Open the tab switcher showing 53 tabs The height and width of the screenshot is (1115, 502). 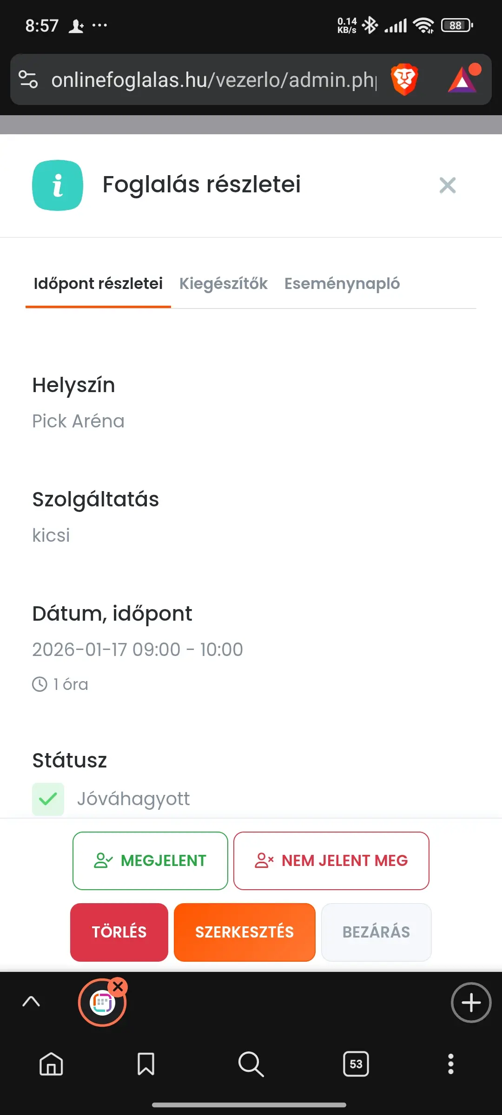click(x=356, y=1064)
